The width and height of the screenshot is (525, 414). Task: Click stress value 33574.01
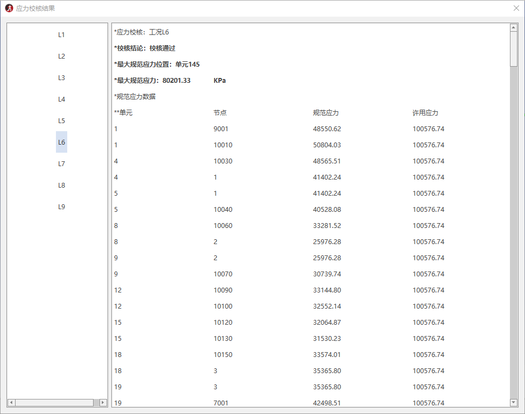(x=327, y=354)
